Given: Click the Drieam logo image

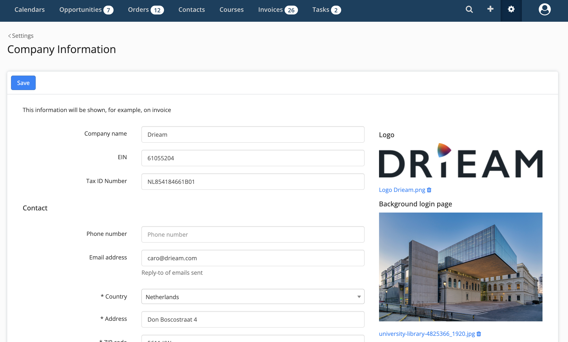Looking at the screenshot, I should 461,160.
